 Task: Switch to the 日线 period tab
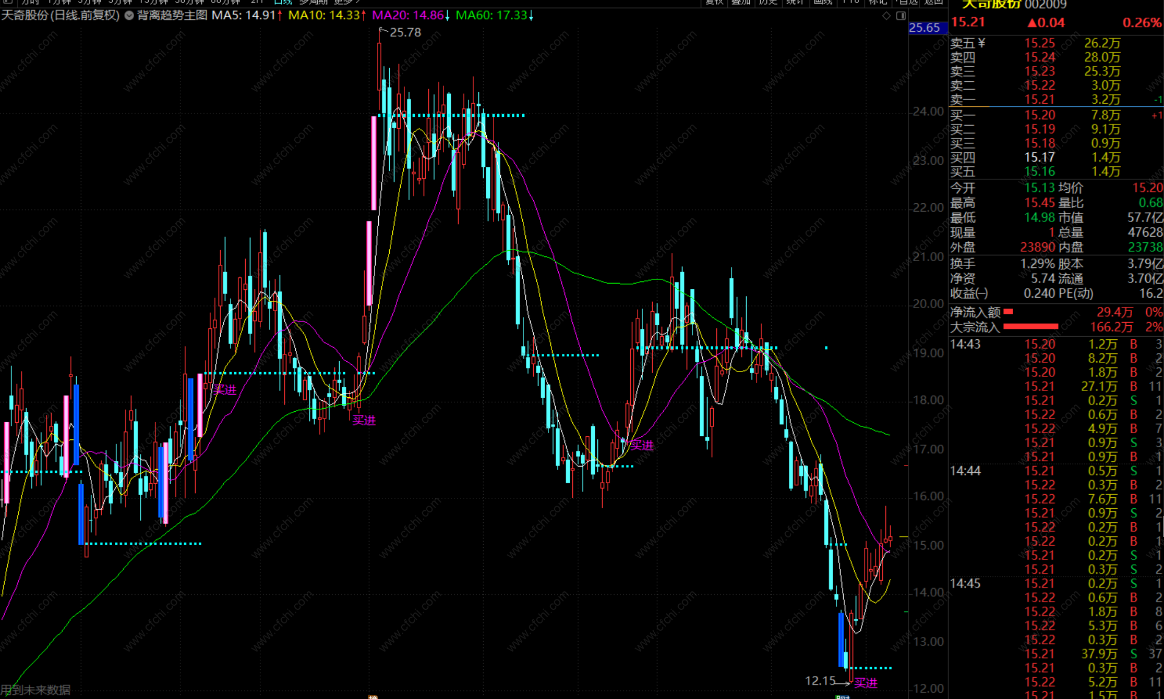click(x=283, y=2)
